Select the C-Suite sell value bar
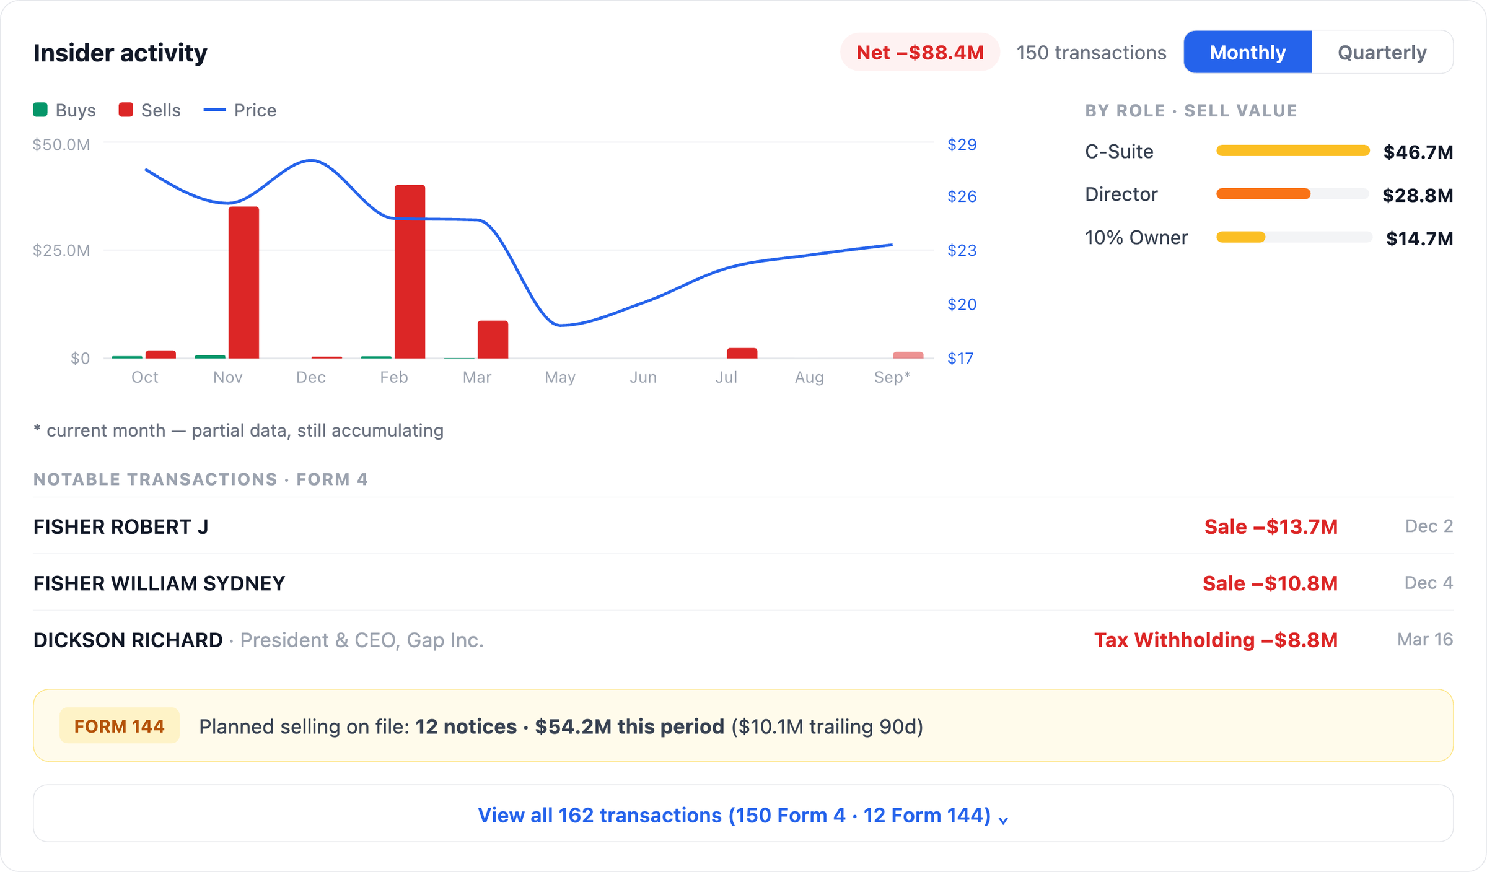Viewport: 1487px width, 872px height. [1292, 150]
